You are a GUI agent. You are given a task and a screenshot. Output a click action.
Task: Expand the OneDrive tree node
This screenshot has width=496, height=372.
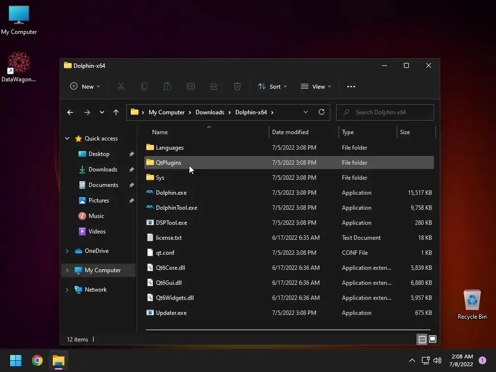point(67,251)
